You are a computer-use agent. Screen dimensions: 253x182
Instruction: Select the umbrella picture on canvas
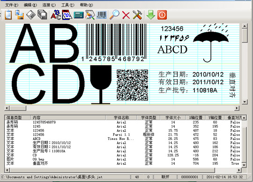point(211,43)
